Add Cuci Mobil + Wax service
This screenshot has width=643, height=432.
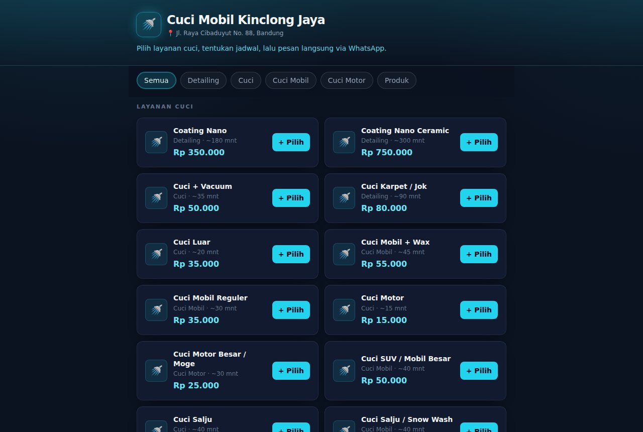click(479, 254)
